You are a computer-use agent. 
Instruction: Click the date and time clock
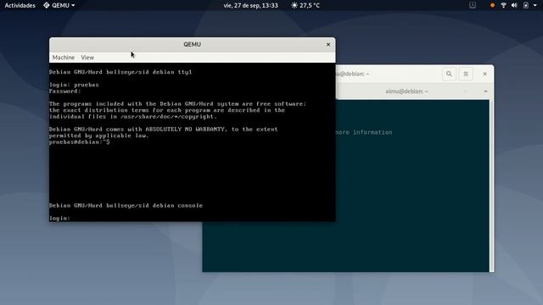[x=251, y=5]
